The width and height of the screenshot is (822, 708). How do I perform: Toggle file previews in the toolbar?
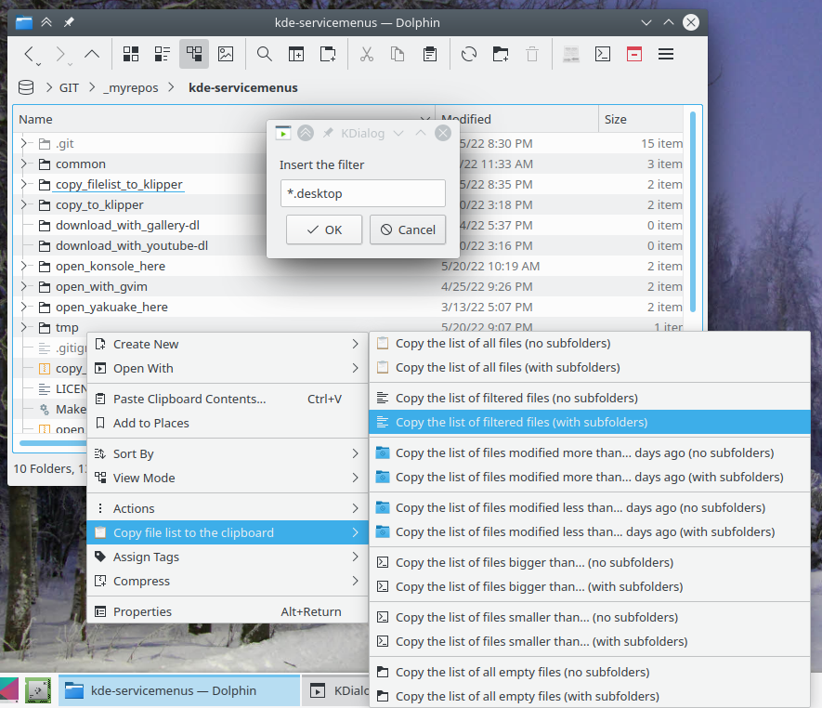pyautogui.click(x=226, y=54)
